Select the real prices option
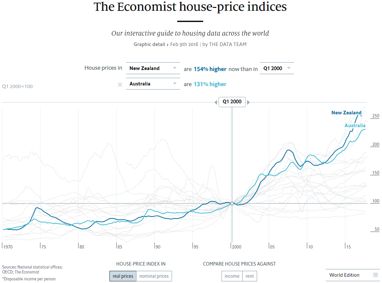Viewport: 382px width, 283px height. click(x=123, y=276)
